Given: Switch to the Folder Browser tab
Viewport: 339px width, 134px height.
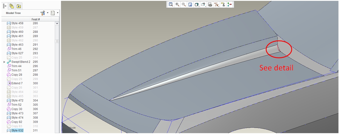Looking at the screenshot, I should tap(11, 6).
